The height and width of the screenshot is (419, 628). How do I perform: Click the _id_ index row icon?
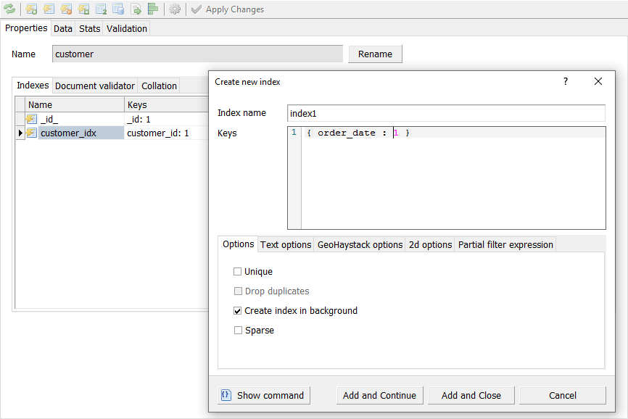point(31,119)
